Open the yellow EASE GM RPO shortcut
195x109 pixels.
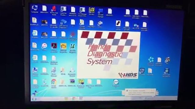tap(92, 11)
